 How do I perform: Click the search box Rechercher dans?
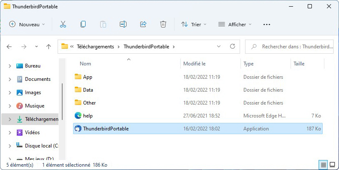tap(292, 47)
